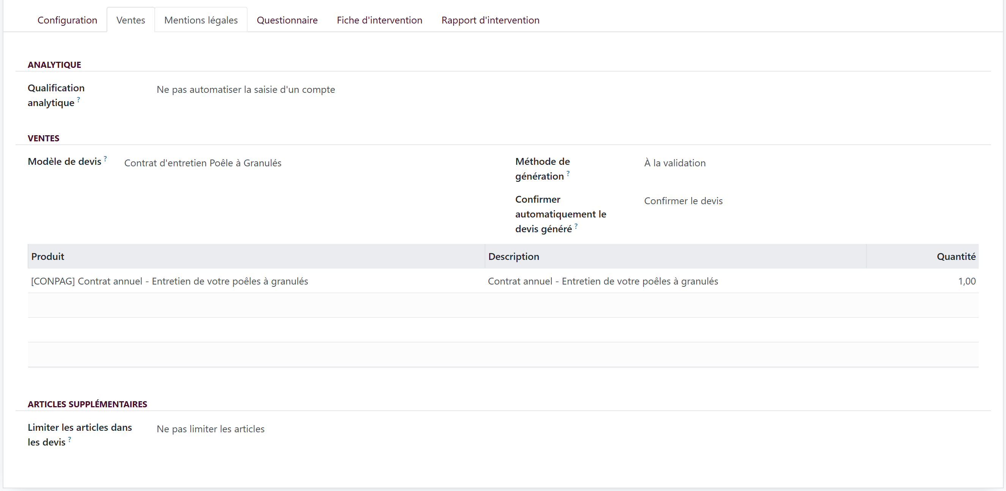Show help icon for Confirmer automatiquement le devis
Viewport: 1006px width, 491px height.
click(576, 225)
